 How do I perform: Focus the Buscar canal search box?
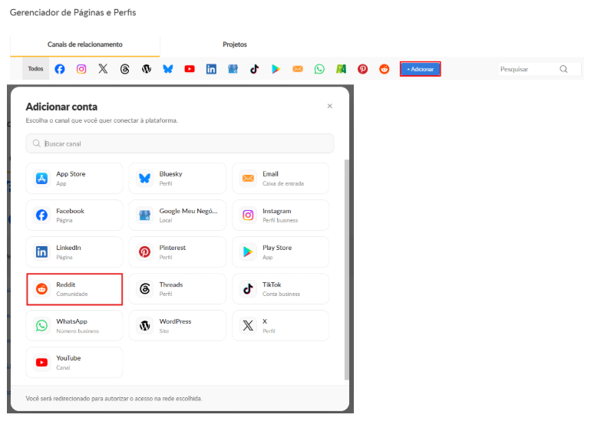(x=180, y=143)
